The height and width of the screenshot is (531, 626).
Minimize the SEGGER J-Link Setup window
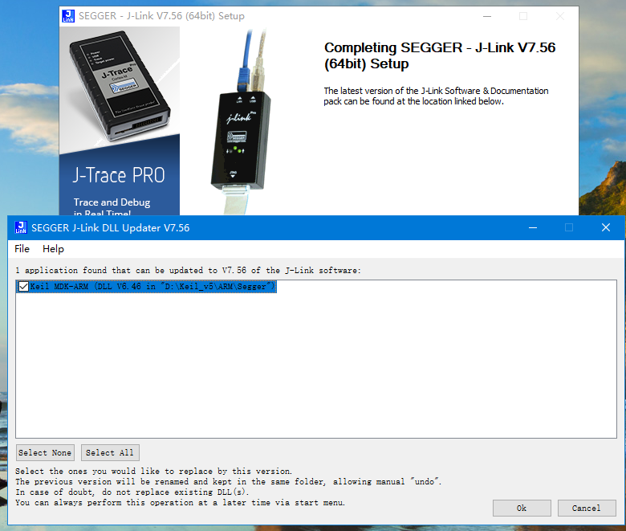(487, 16)
